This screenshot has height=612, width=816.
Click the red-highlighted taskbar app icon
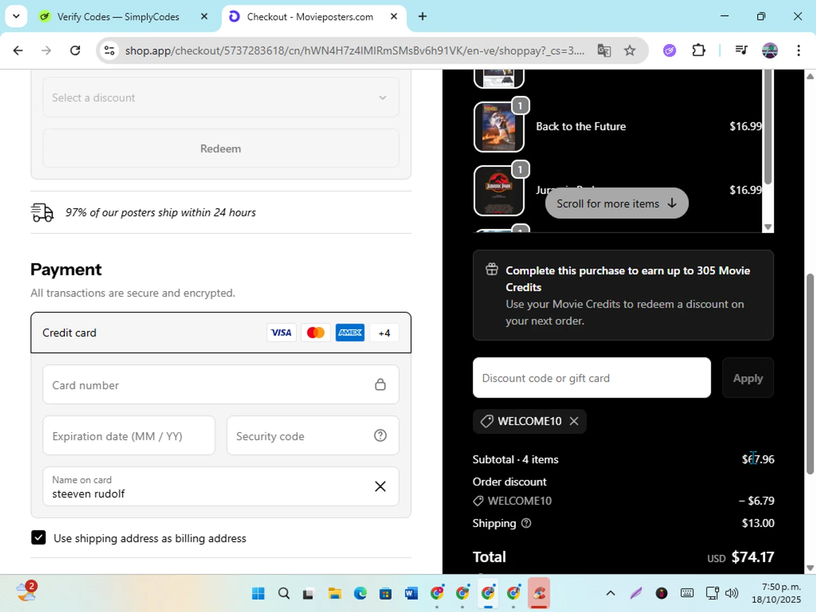pyautogui.click(x=539, y=593)
